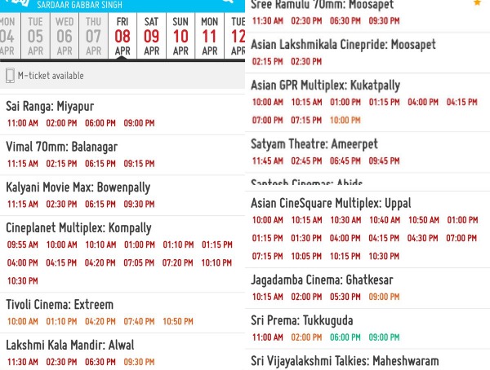The height and width of the screenshot is (370, 490).
Task: Open Sri Vijayalakshmi Talkies: Maheshwaram entry
Action: 355,360
